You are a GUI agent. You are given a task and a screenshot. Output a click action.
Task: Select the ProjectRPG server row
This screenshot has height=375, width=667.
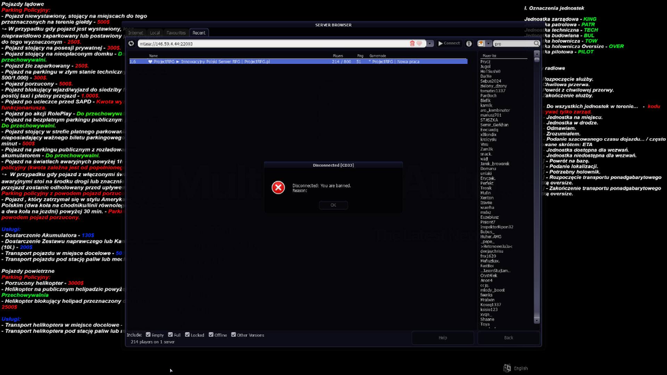(298, 61)
